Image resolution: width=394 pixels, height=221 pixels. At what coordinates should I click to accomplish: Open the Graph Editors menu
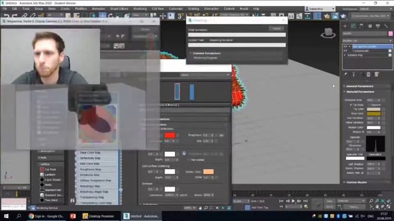pos(119,9)
